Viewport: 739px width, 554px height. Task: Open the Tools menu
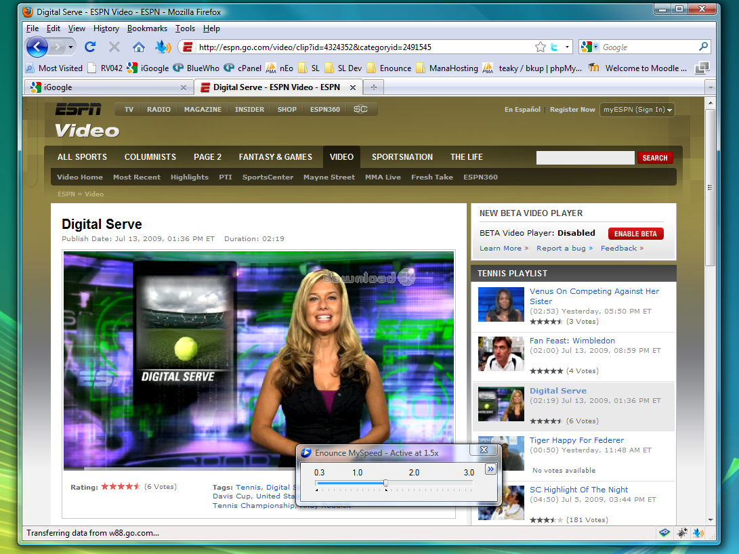[185, 28]
